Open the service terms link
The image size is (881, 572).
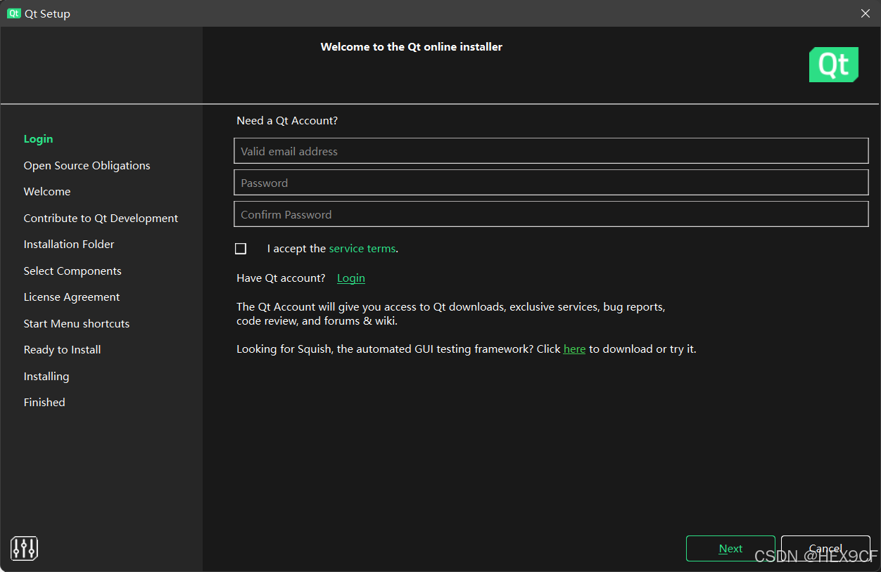point(362,249)
